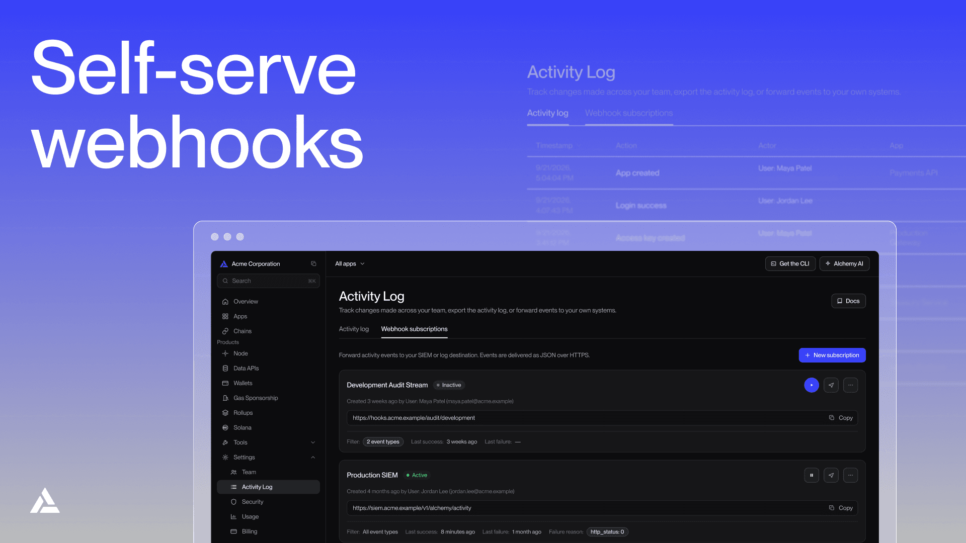Click the Acme Corporation logo icon

click(x=224, y=264)
